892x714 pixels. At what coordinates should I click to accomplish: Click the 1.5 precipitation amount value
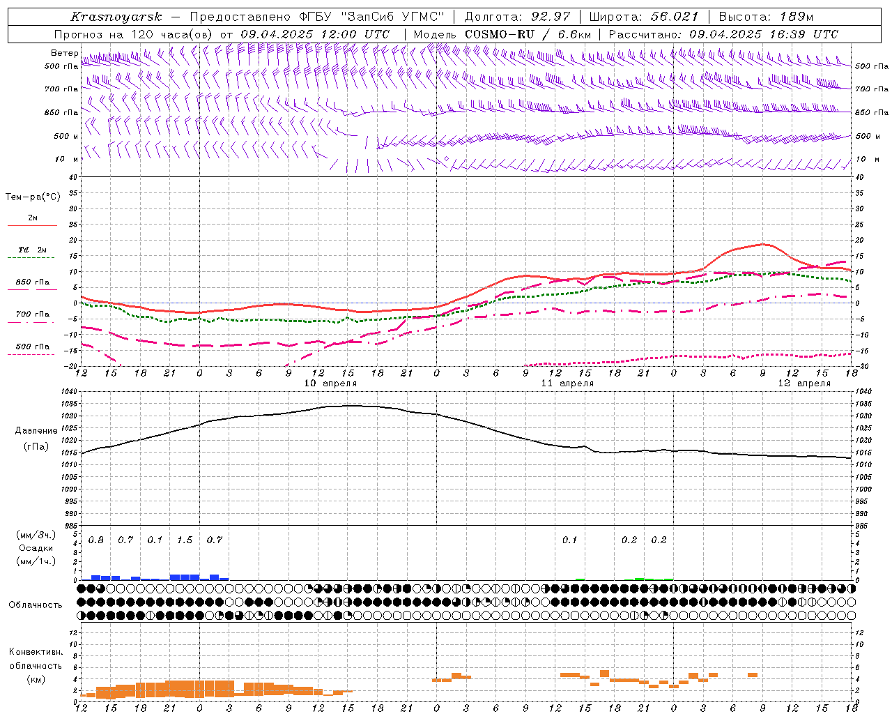[x=185, y=540]
